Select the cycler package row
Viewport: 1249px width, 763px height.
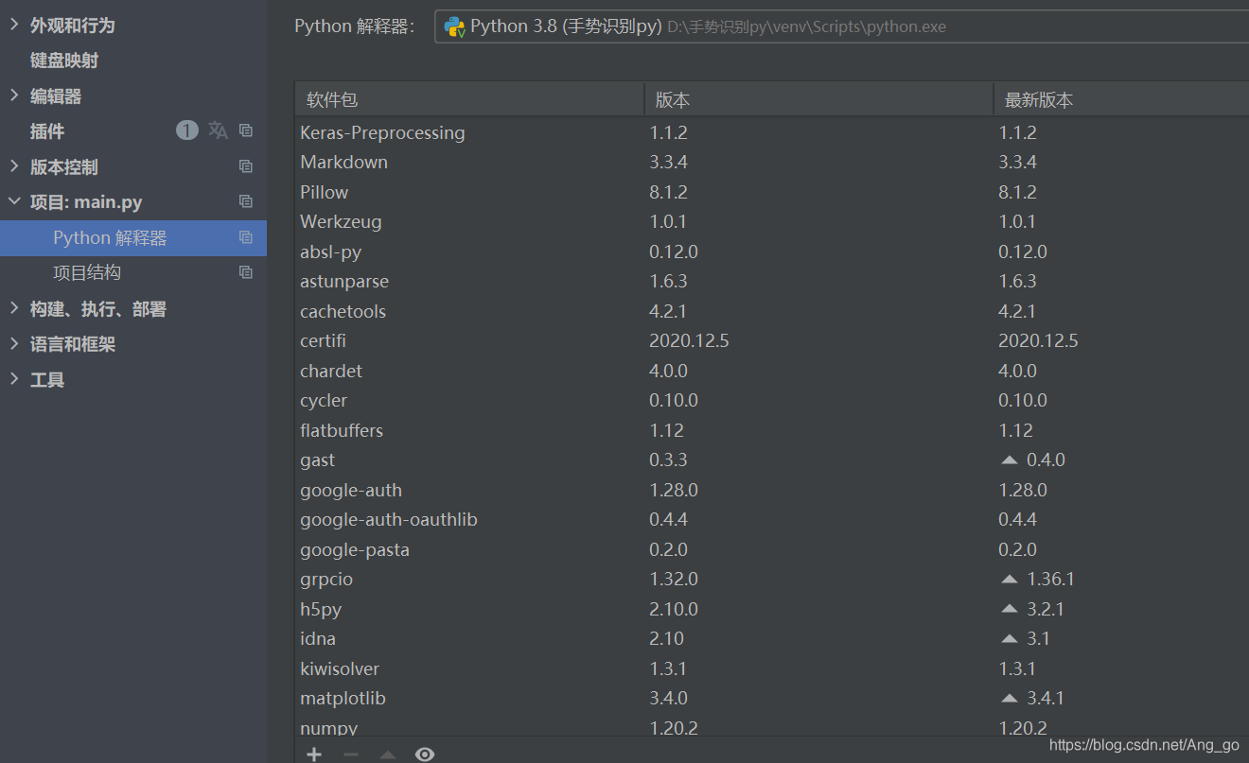pos(772,400)
